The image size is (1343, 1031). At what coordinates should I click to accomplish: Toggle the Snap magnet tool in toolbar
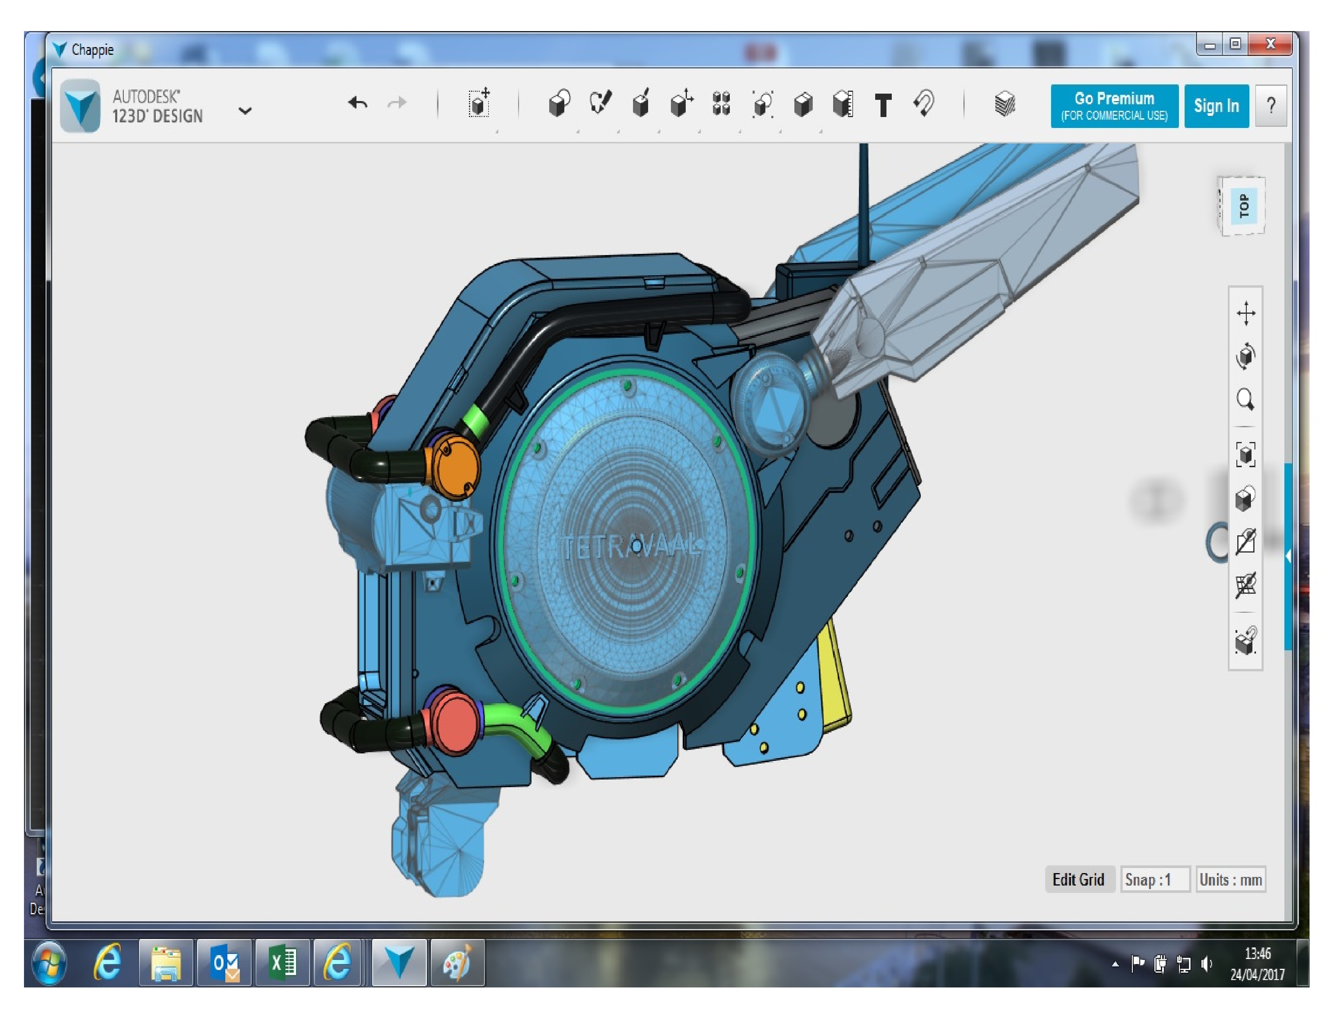pos(924,103)
